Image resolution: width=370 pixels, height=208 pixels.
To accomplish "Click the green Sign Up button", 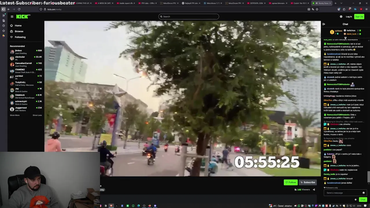I will click(359, 16).
